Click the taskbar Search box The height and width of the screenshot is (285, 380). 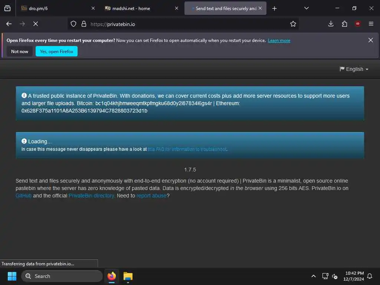62,276
